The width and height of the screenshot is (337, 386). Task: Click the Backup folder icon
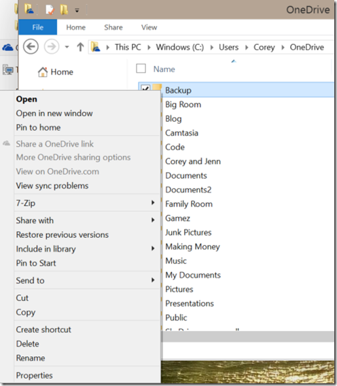tap(157, 88)
